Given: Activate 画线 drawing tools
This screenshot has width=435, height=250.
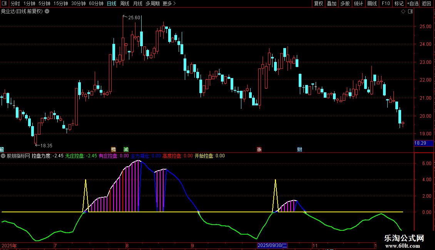Looking at the screenshot, I should (x=372, y=3).
